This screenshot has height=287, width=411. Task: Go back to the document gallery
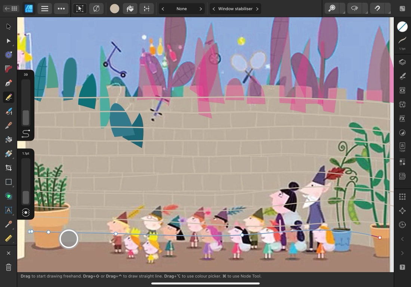pyautogui.click(x=11, y=9)
